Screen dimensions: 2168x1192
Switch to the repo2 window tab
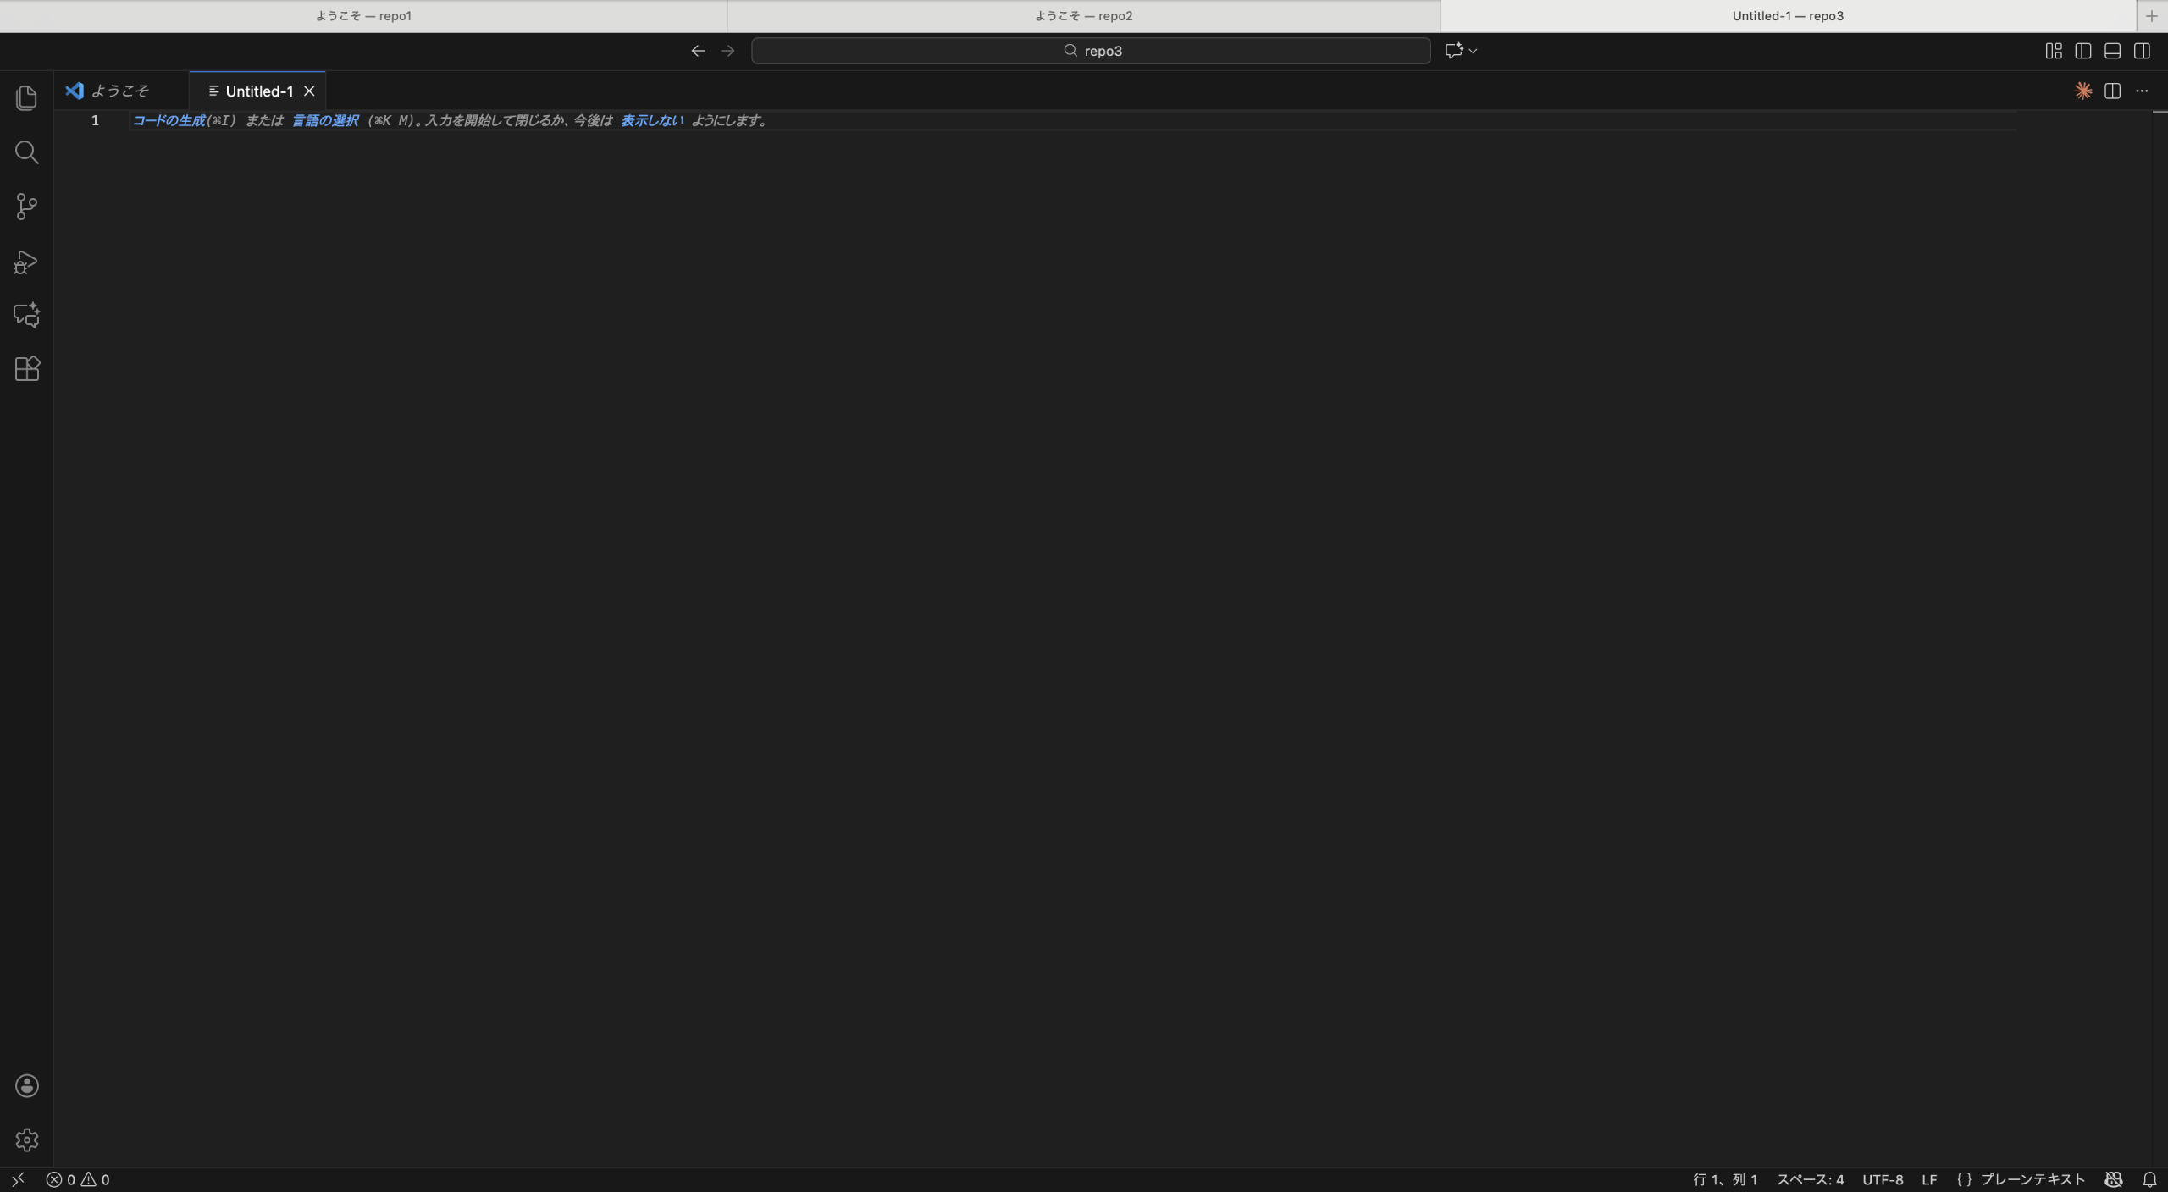tap(1083, 16)
